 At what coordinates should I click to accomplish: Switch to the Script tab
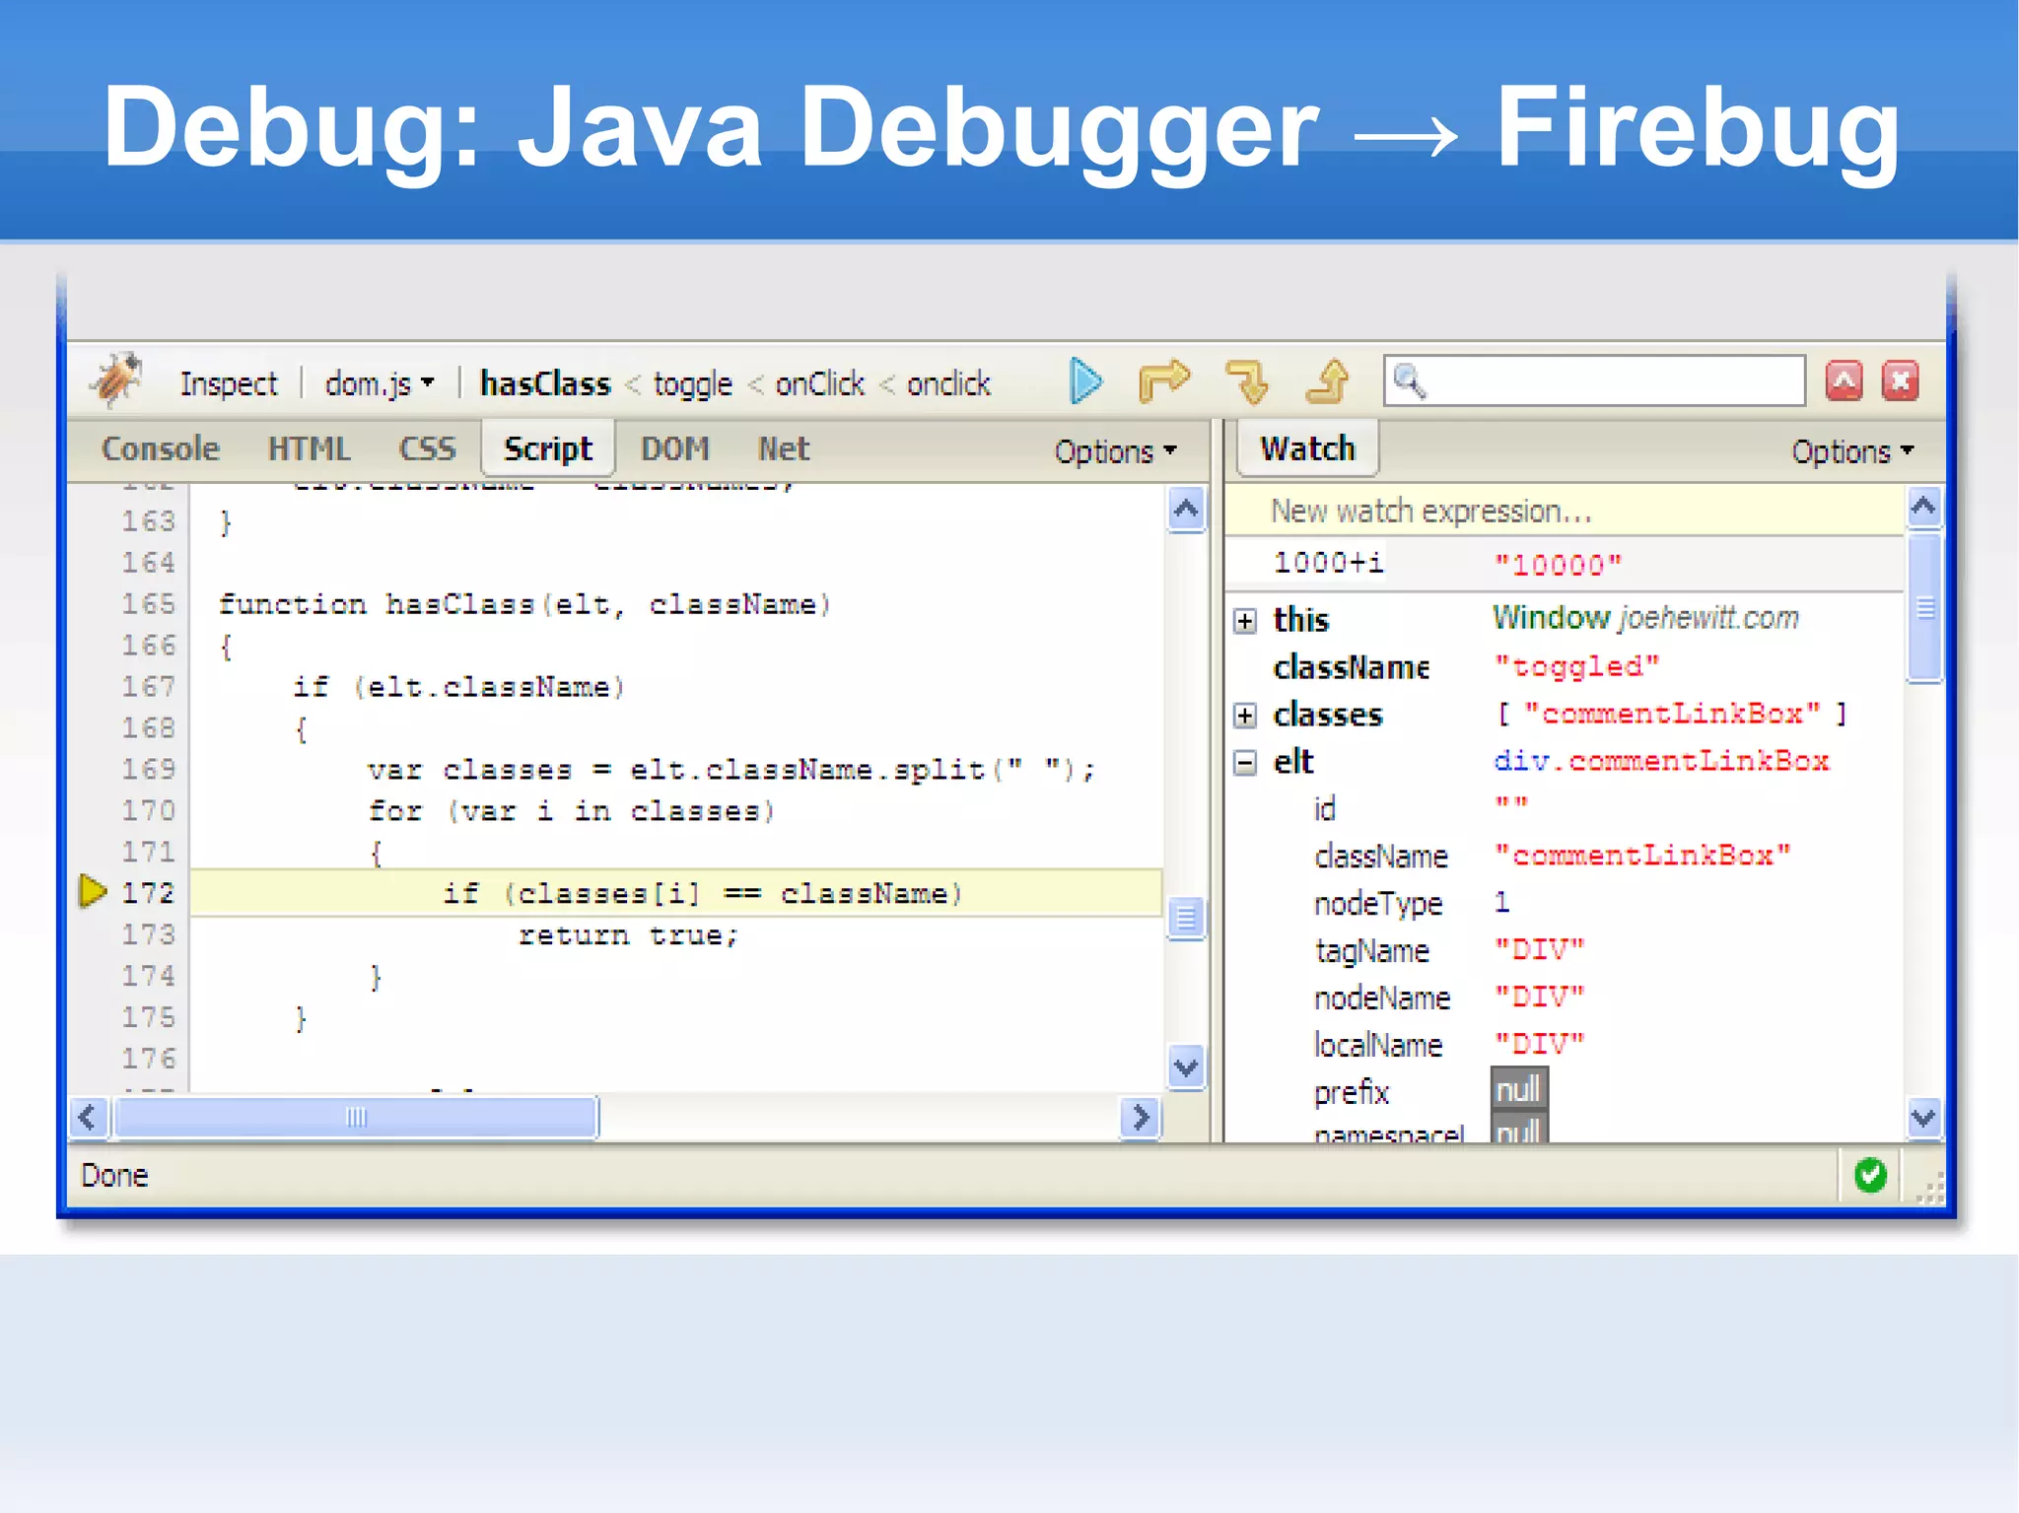(x=548, y=448)
